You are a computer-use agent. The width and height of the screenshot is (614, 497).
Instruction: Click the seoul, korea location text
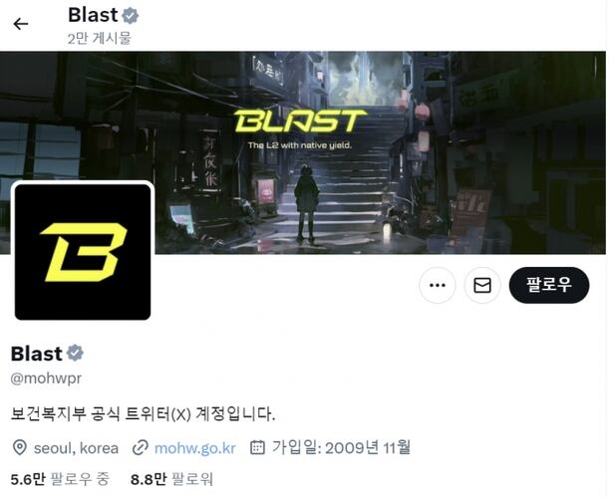pyautogui.click(x=76, y=448)
